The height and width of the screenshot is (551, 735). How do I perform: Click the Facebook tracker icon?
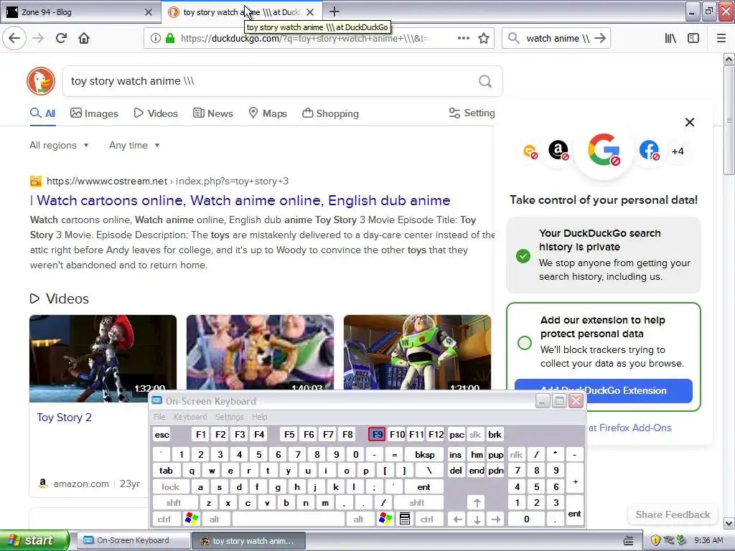(649, 151)
